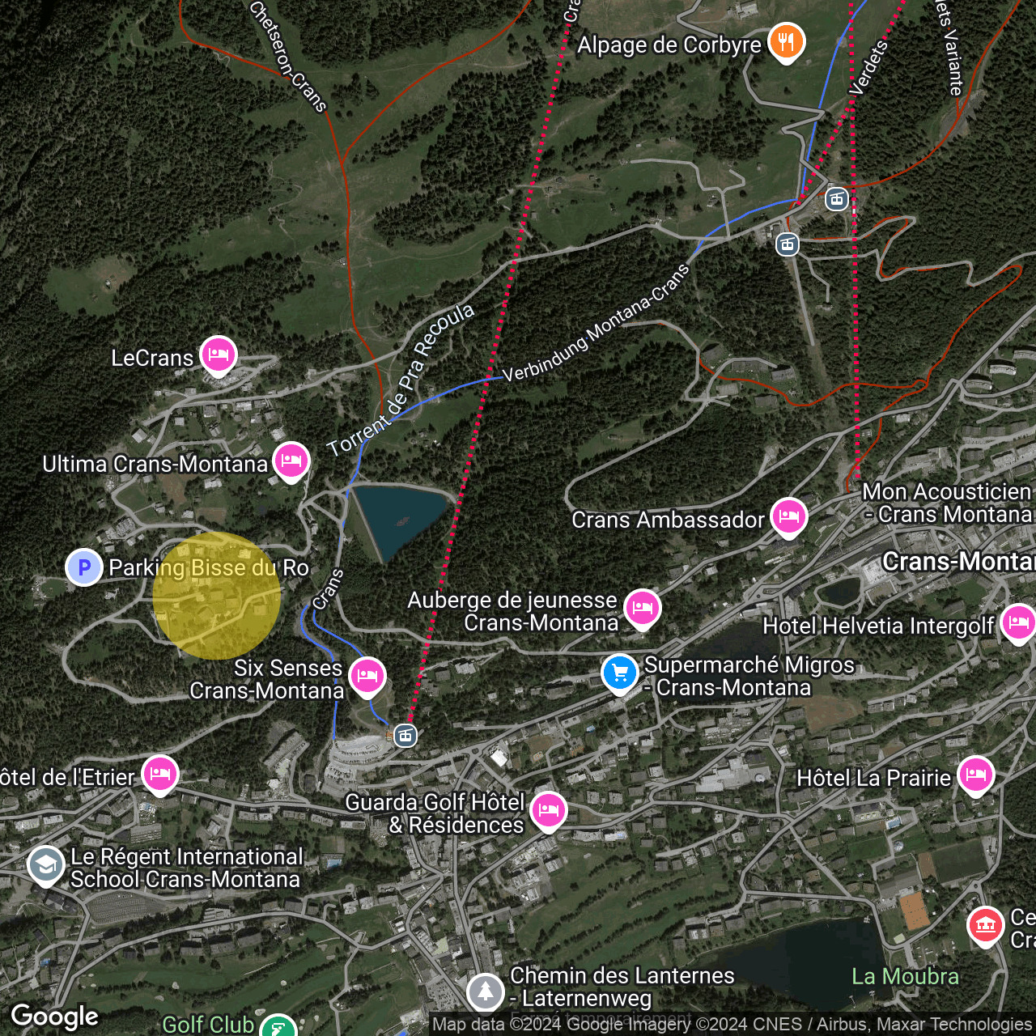Select the Guarda Golf Hôtel pin

(548, 810)
